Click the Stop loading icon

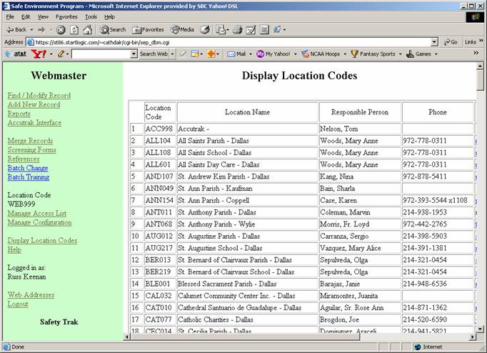61,29
